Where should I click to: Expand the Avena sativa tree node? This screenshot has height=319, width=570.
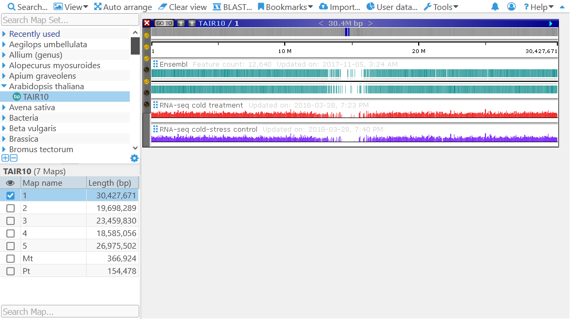4,108
